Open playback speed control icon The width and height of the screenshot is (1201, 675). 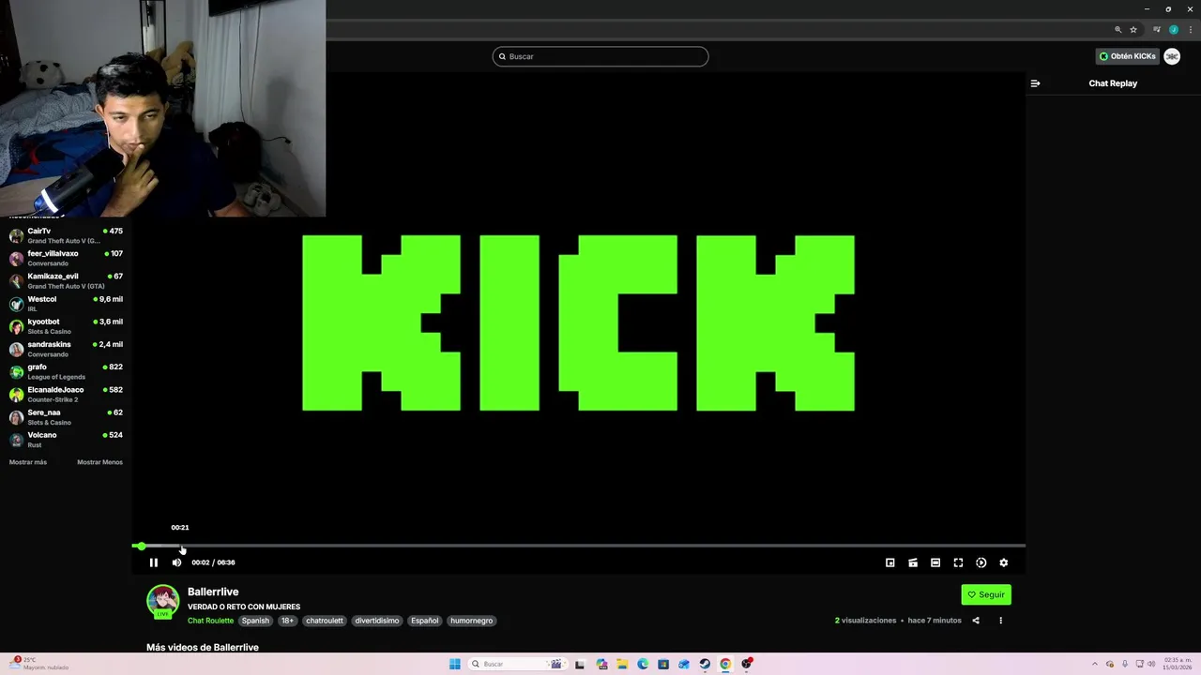coord(981,562)
